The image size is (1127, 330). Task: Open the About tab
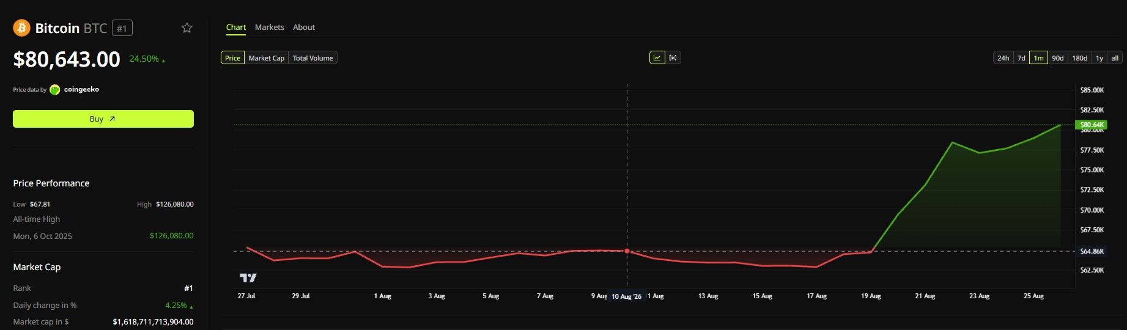pos(304,28)
